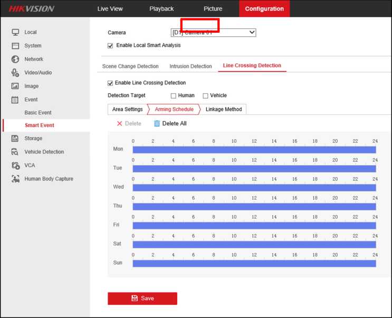Viewport: 392px width, 318px height.
Task: Click the Human Body Capture icon
Action: point(15,179)
